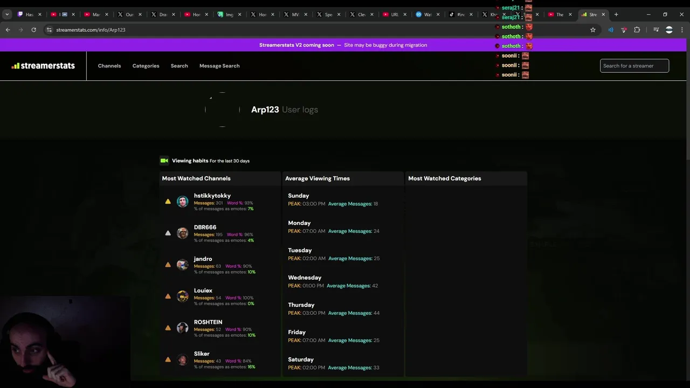Click DBR666's avatar

(183, 233)
